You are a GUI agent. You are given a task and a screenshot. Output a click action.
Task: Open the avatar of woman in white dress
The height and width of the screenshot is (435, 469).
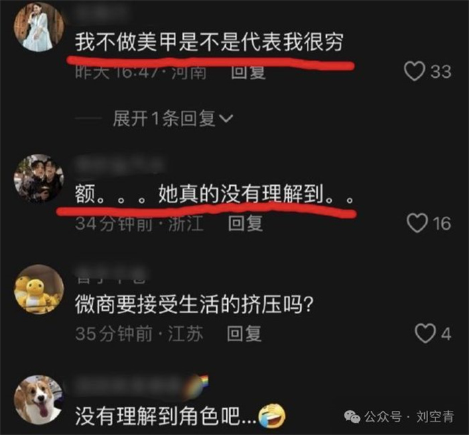[x=39, y=27]
